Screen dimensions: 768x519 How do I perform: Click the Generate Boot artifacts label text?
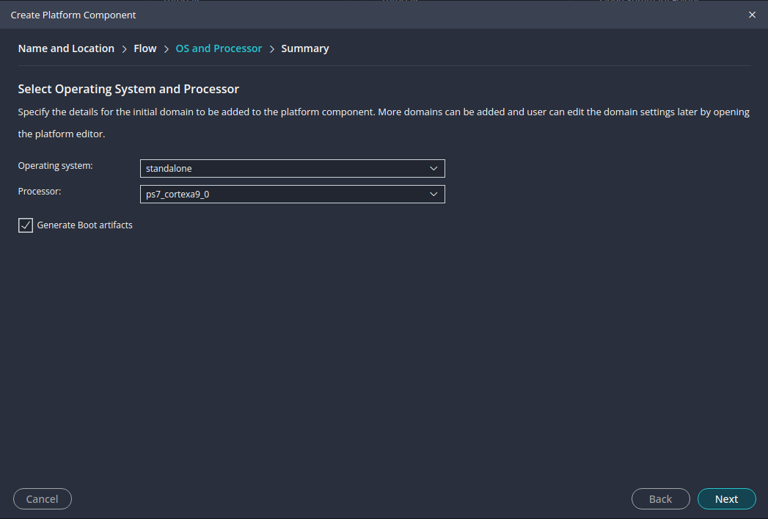coord(85,225)
